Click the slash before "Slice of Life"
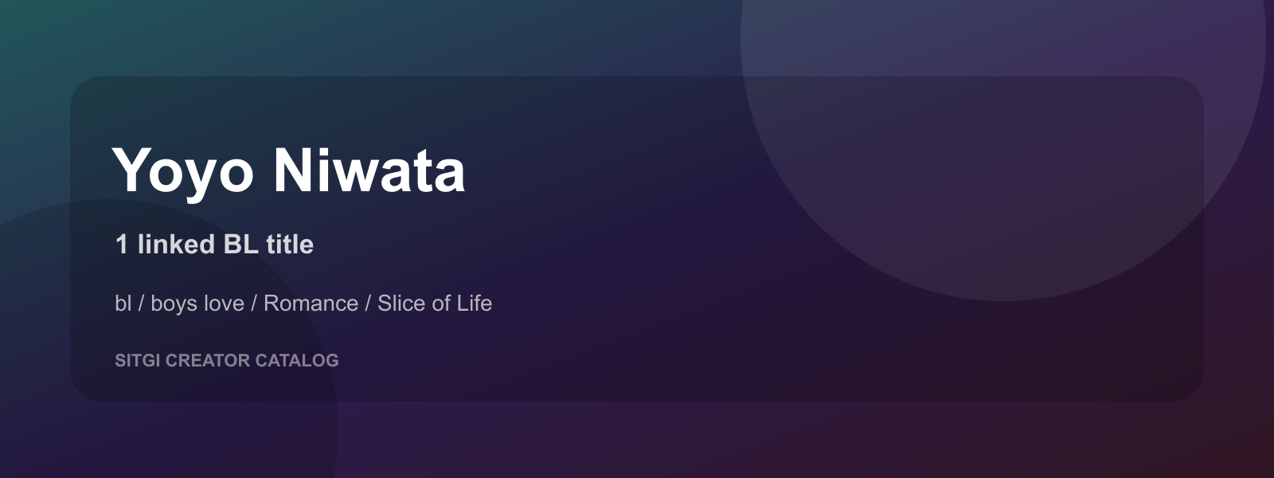 [368, 304]
